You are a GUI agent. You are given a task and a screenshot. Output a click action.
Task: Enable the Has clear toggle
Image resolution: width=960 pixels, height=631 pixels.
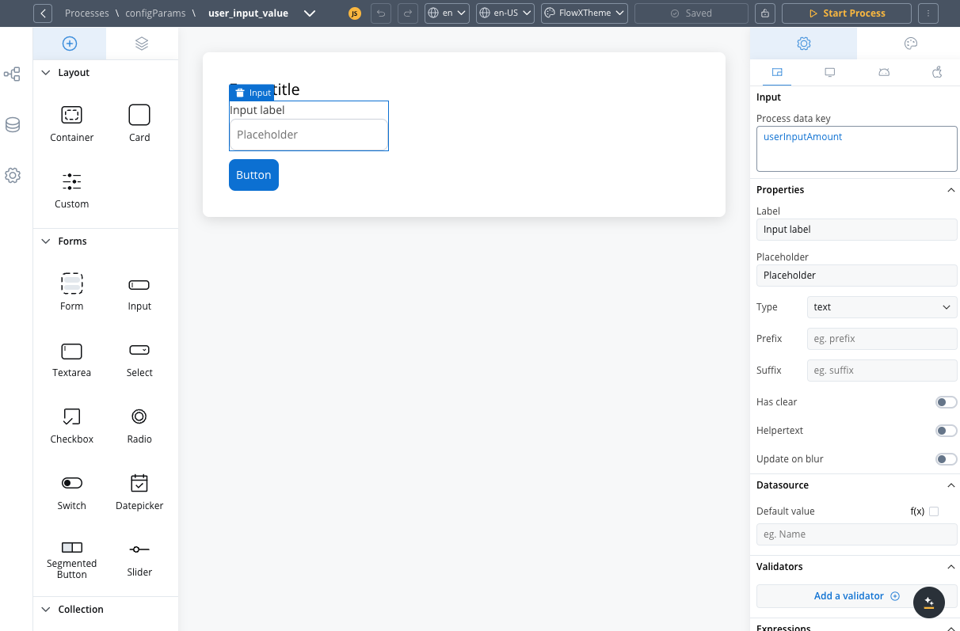click(947, 402)
